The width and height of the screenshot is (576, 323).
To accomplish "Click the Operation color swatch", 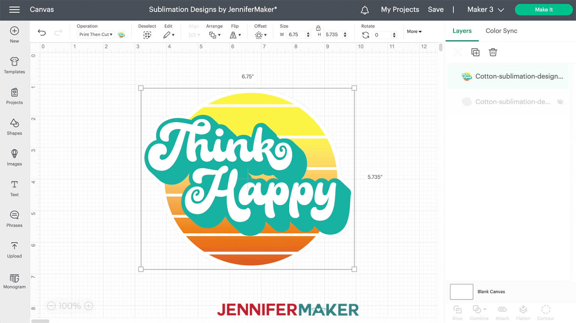I will [x=121, y=35].
